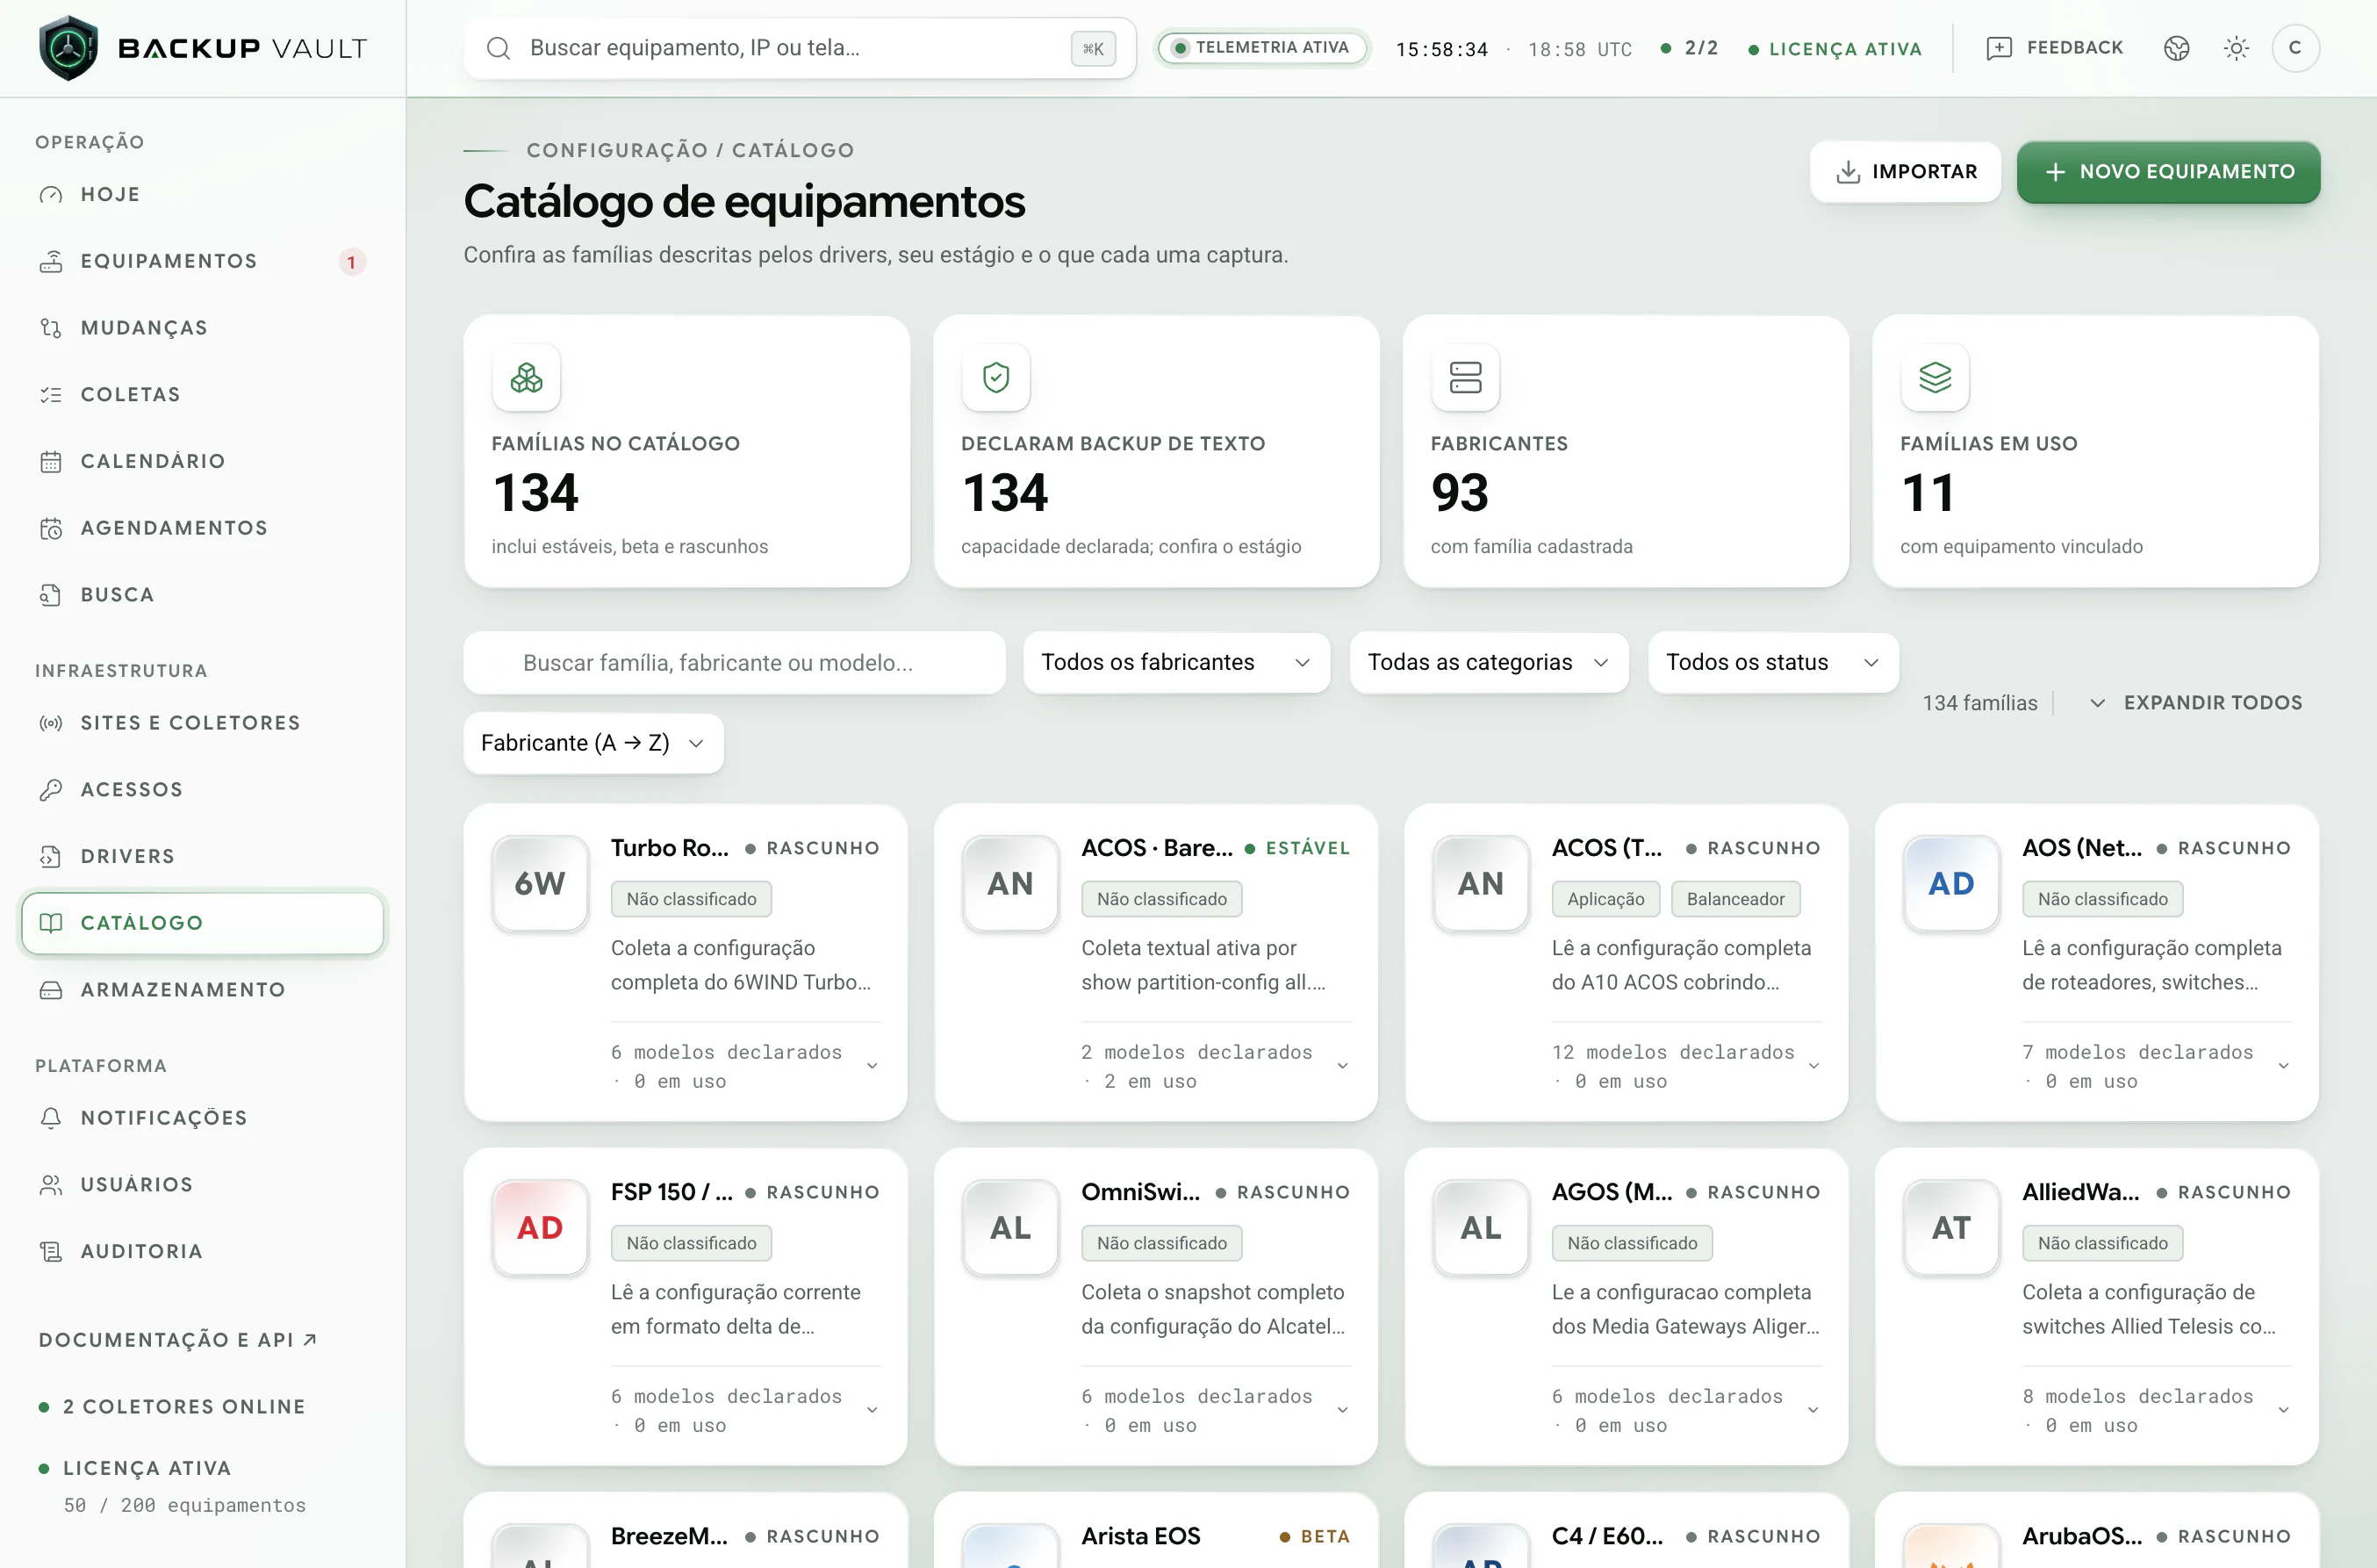Click the Drivers file code icon
The image size is (2377, 1568).
[51, 856]
